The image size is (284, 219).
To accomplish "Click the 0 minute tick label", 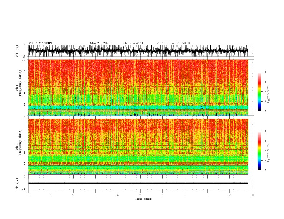I will (28, 195).
